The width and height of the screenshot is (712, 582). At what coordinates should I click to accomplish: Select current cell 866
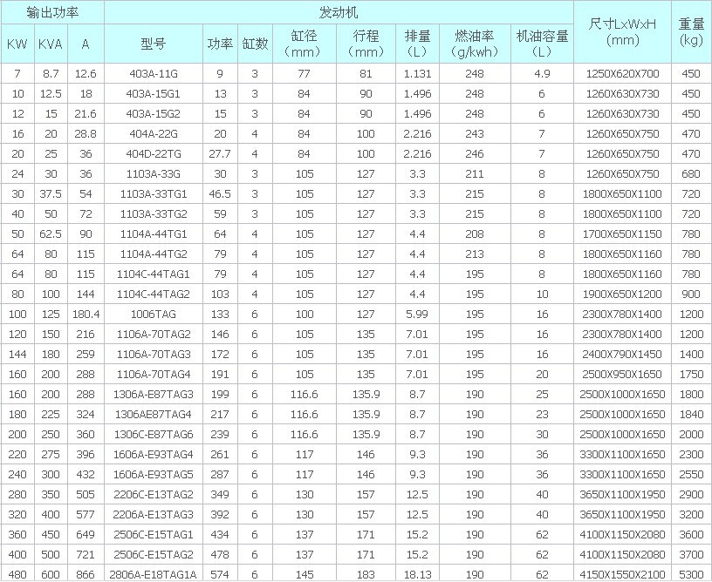tap(86, 574)
